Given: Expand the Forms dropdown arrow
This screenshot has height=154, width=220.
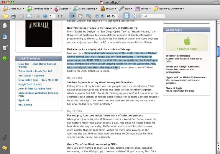Looking at the screenshot, I should point(150,9).
